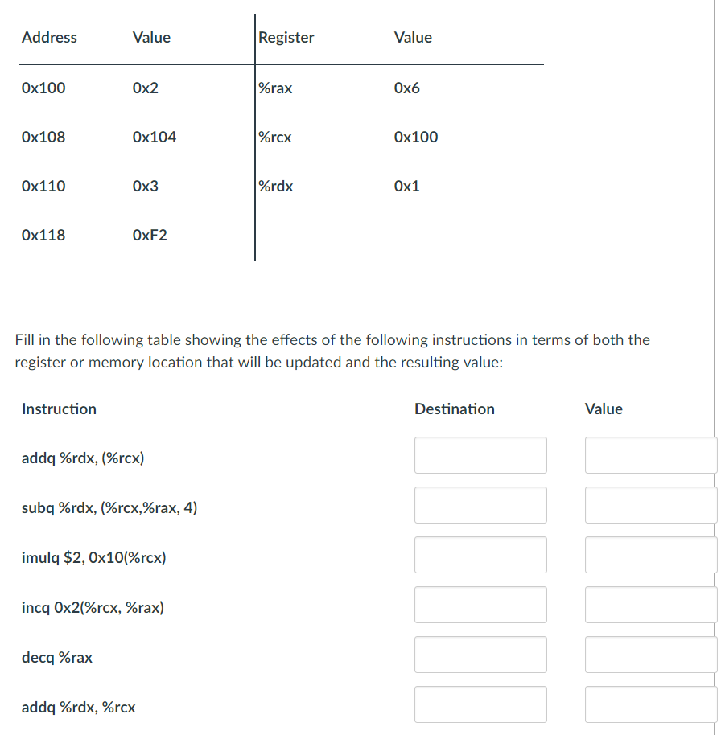Select the Destination box beside subq %rdx, (%rcx,%rax, 4)

point(480,505)
